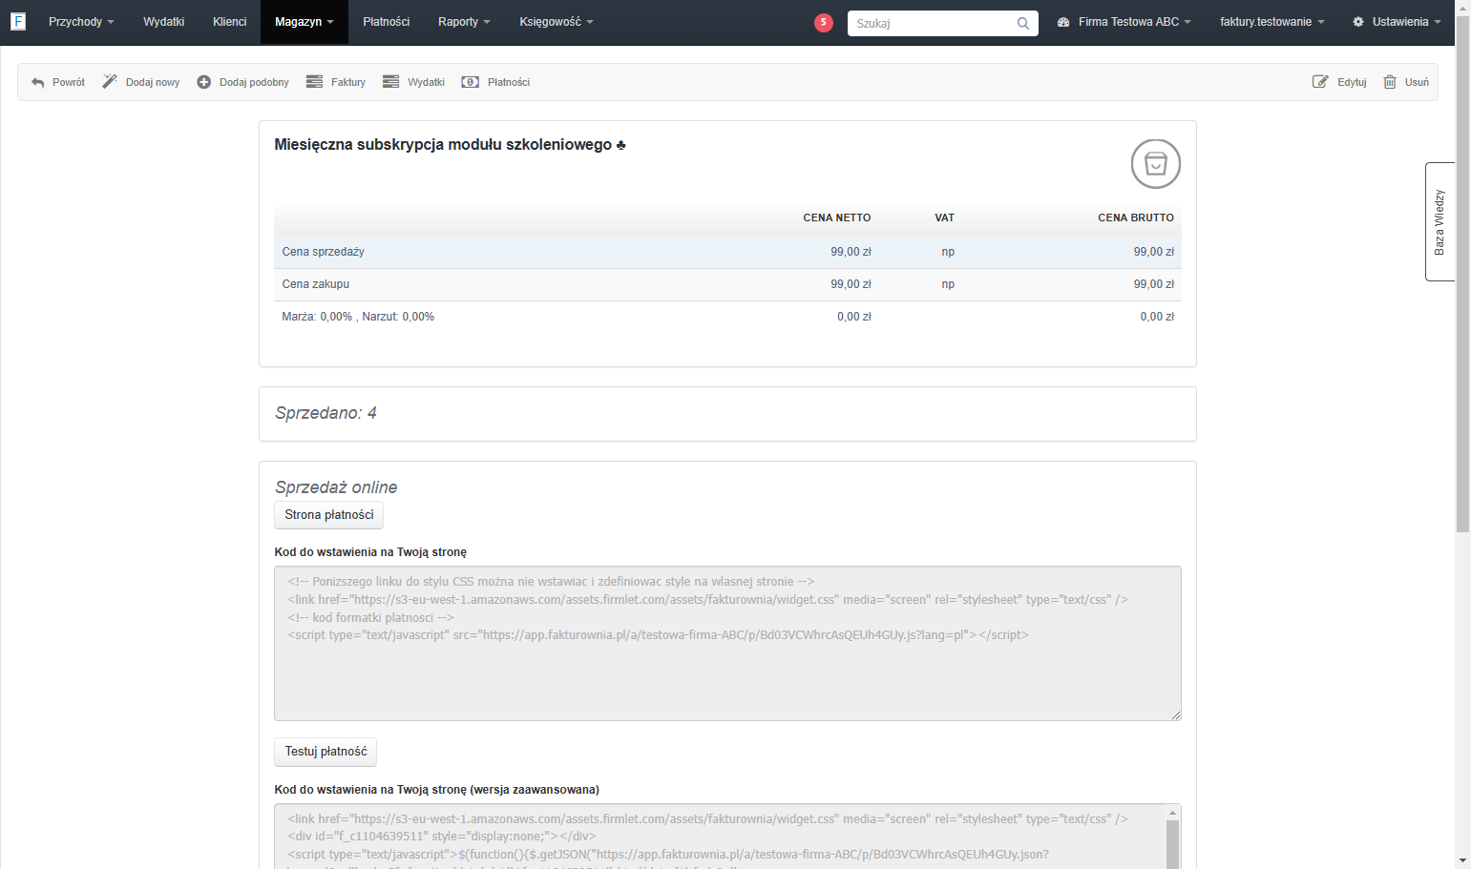Click the search magnifier icon
The height and width of the screenshot is (869, 1471).
(1023, 24)
